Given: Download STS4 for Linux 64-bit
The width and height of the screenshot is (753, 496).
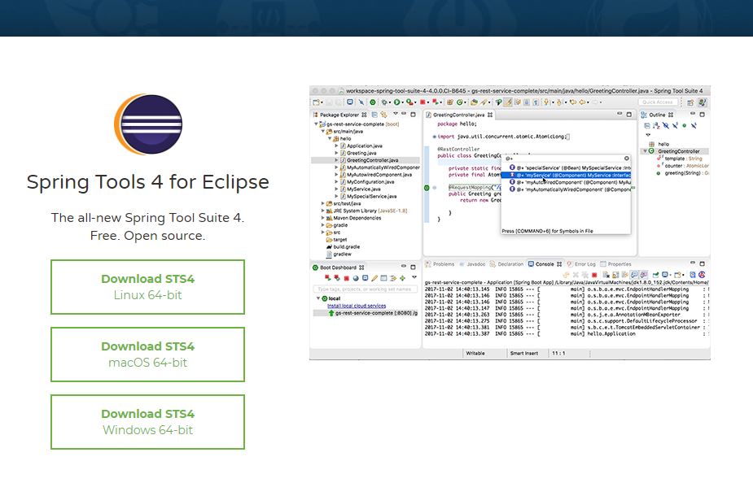Looking at the screenshot, I should pos(148,287).
